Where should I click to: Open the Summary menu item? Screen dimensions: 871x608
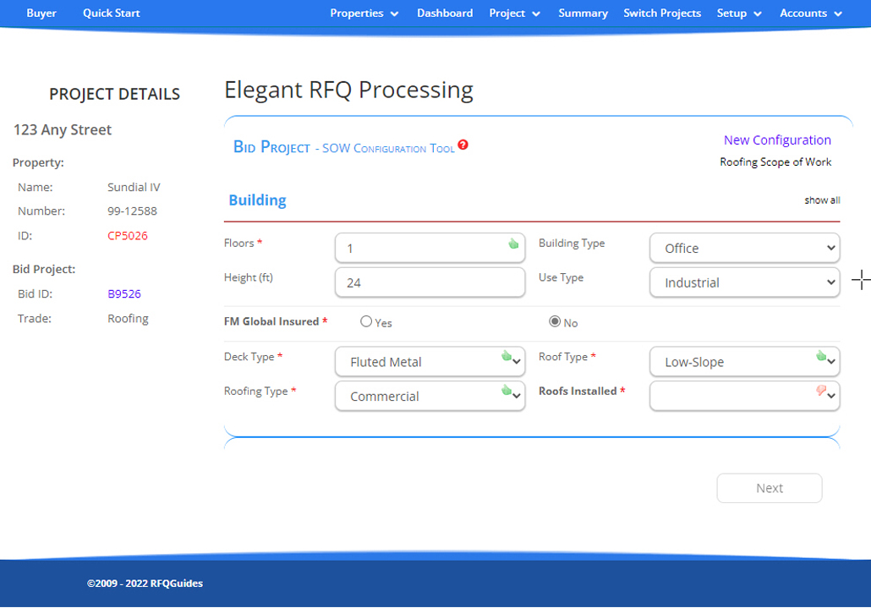pyautogui.click(x=583, y=14)
